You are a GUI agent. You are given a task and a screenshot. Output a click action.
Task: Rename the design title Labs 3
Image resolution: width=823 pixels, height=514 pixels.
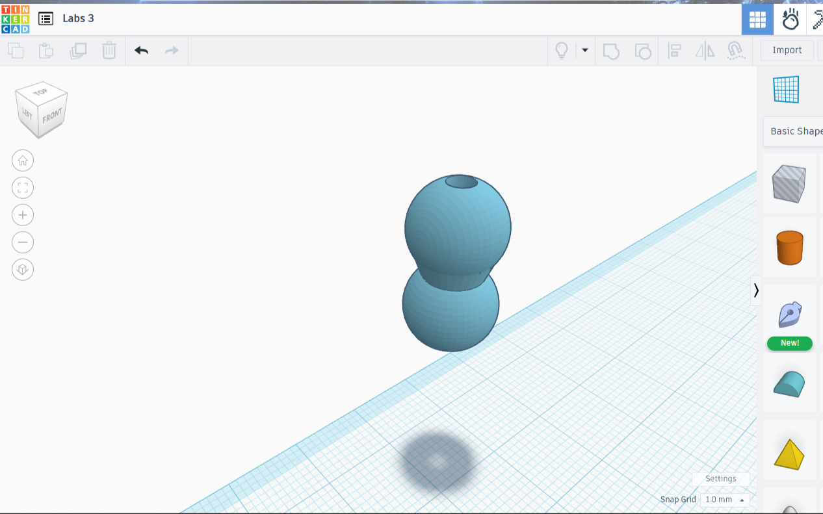point(78,18)
